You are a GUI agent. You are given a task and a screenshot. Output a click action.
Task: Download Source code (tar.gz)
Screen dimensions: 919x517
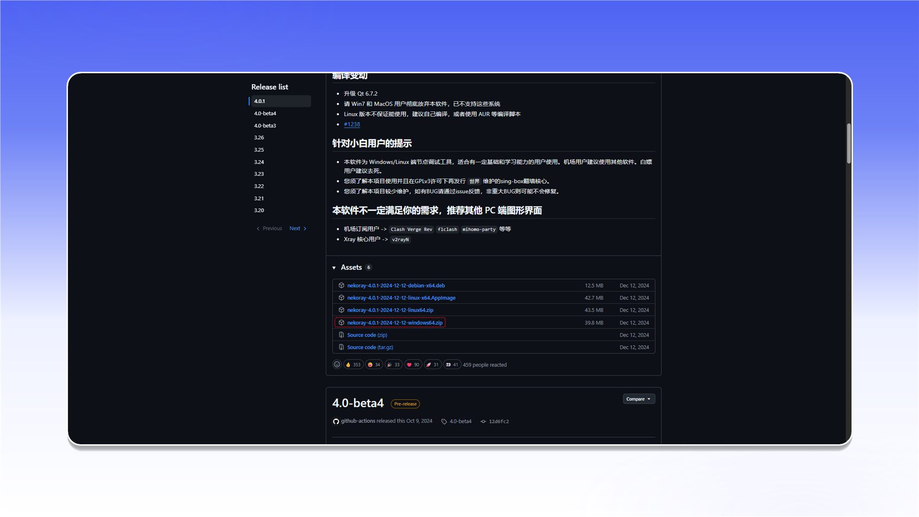(370, 348)
